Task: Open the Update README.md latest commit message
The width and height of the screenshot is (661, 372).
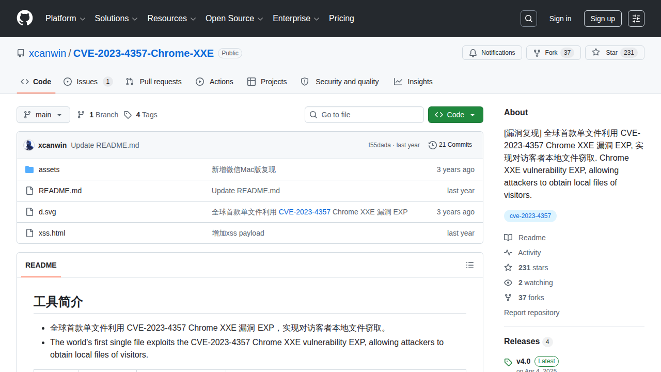Action: pos(105,145)
